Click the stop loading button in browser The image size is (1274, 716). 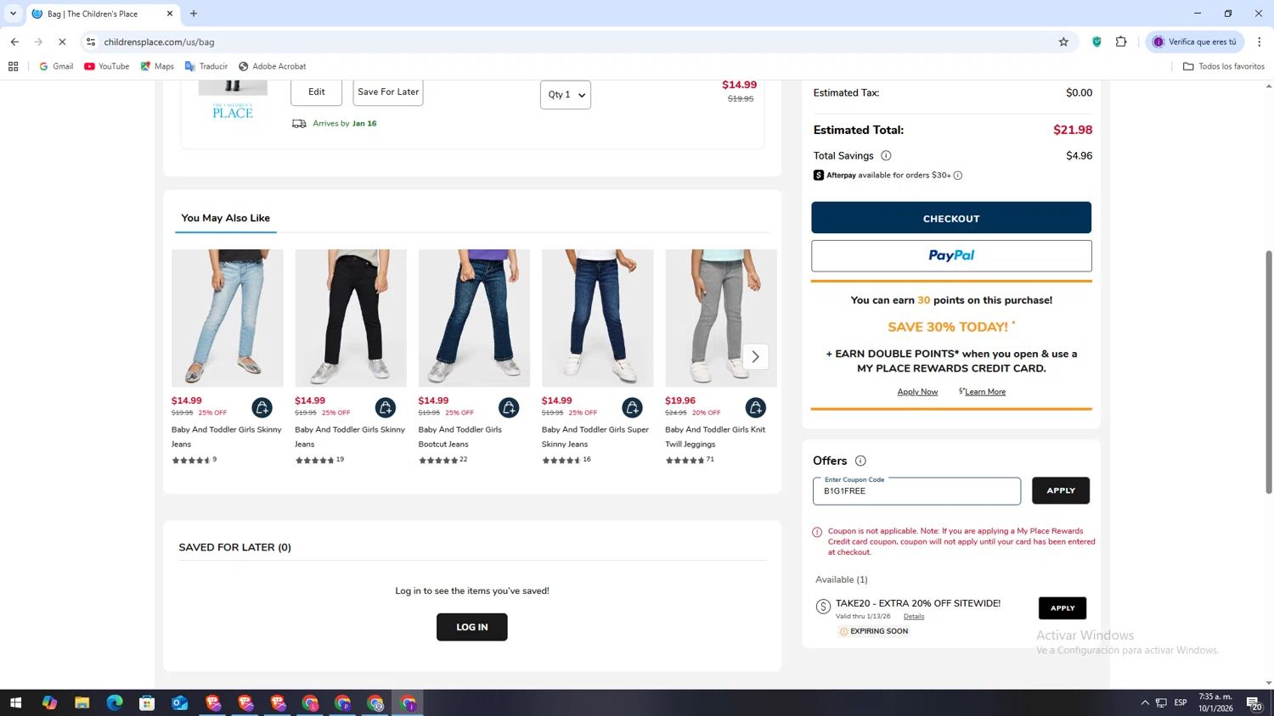point(62,42)
